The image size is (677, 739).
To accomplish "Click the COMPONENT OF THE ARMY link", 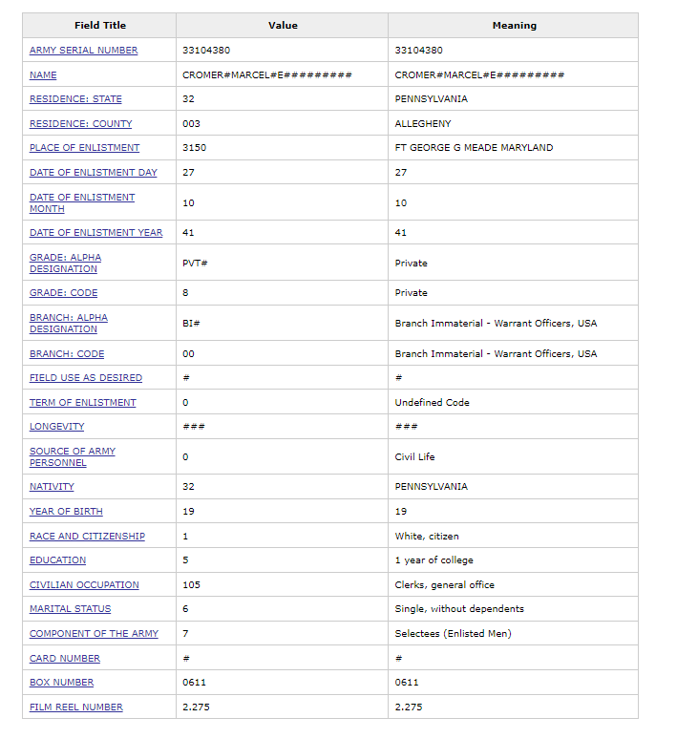I will 94,634.
